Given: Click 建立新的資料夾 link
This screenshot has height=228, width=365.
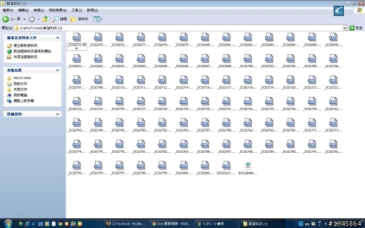Looking at the screenshot, I should [25, 46].
